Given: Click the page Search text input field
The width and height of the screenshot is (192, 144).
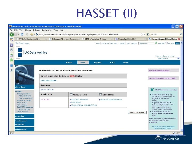Looking at the screenshot, I should [146, 43].
